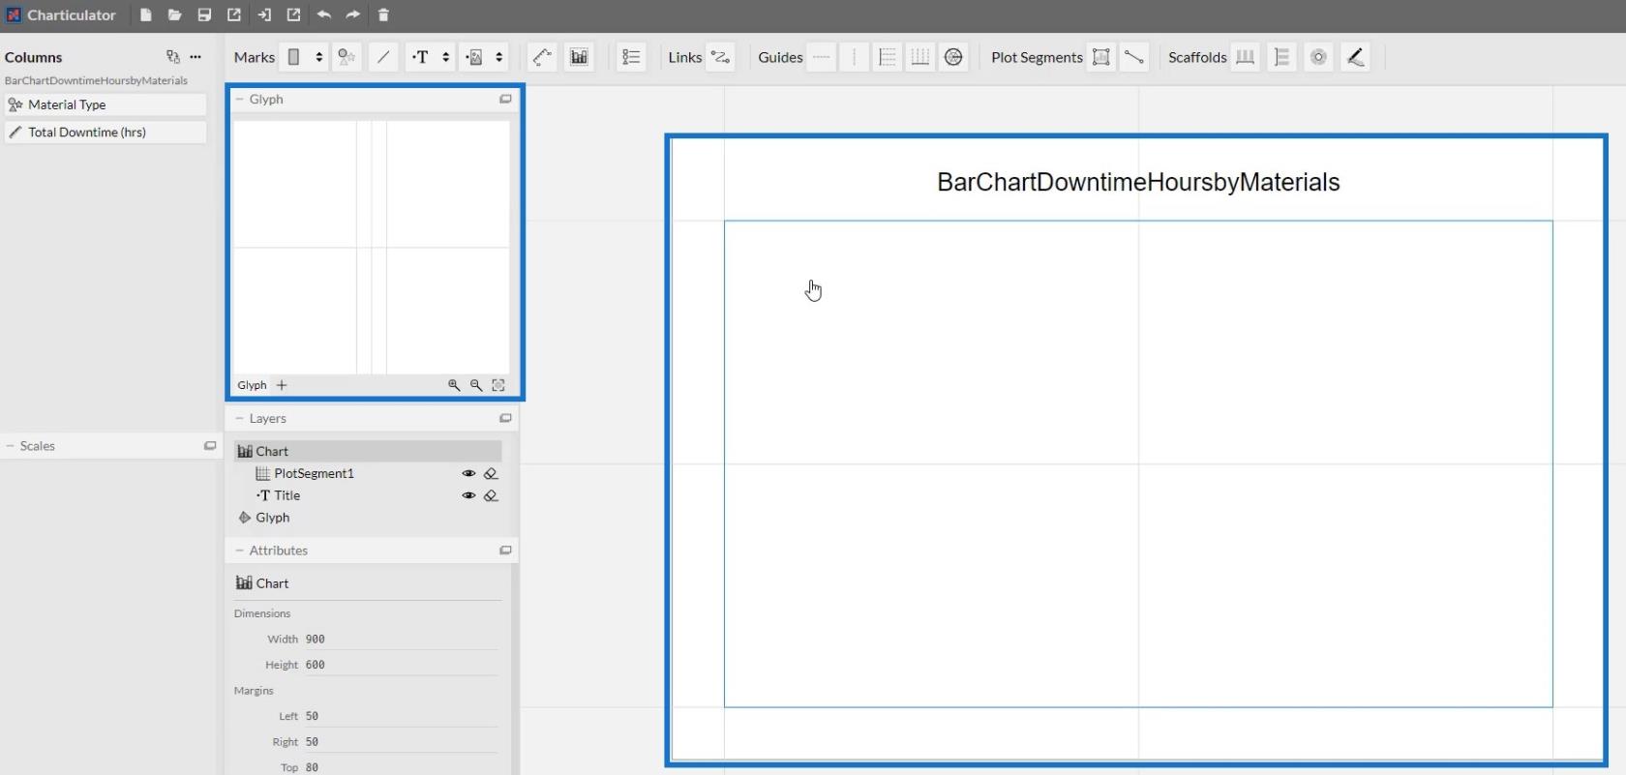The image size is (1626, 775).
Task: Pop out the Scales panel
Action: click(210, 446)
